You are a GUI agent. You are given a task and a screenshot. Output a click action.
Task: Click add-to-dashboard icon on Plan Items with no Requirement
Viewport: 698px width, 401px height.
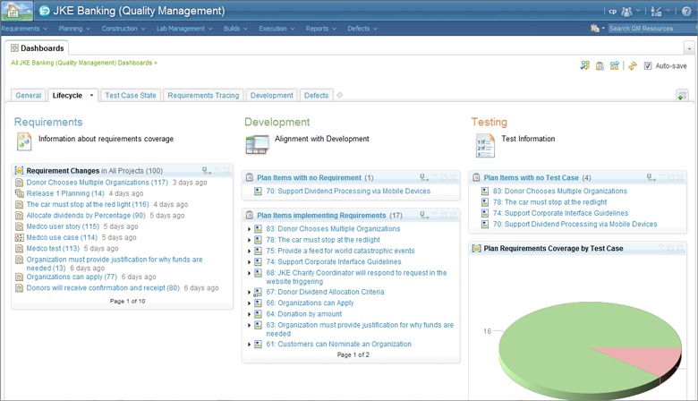424,177
